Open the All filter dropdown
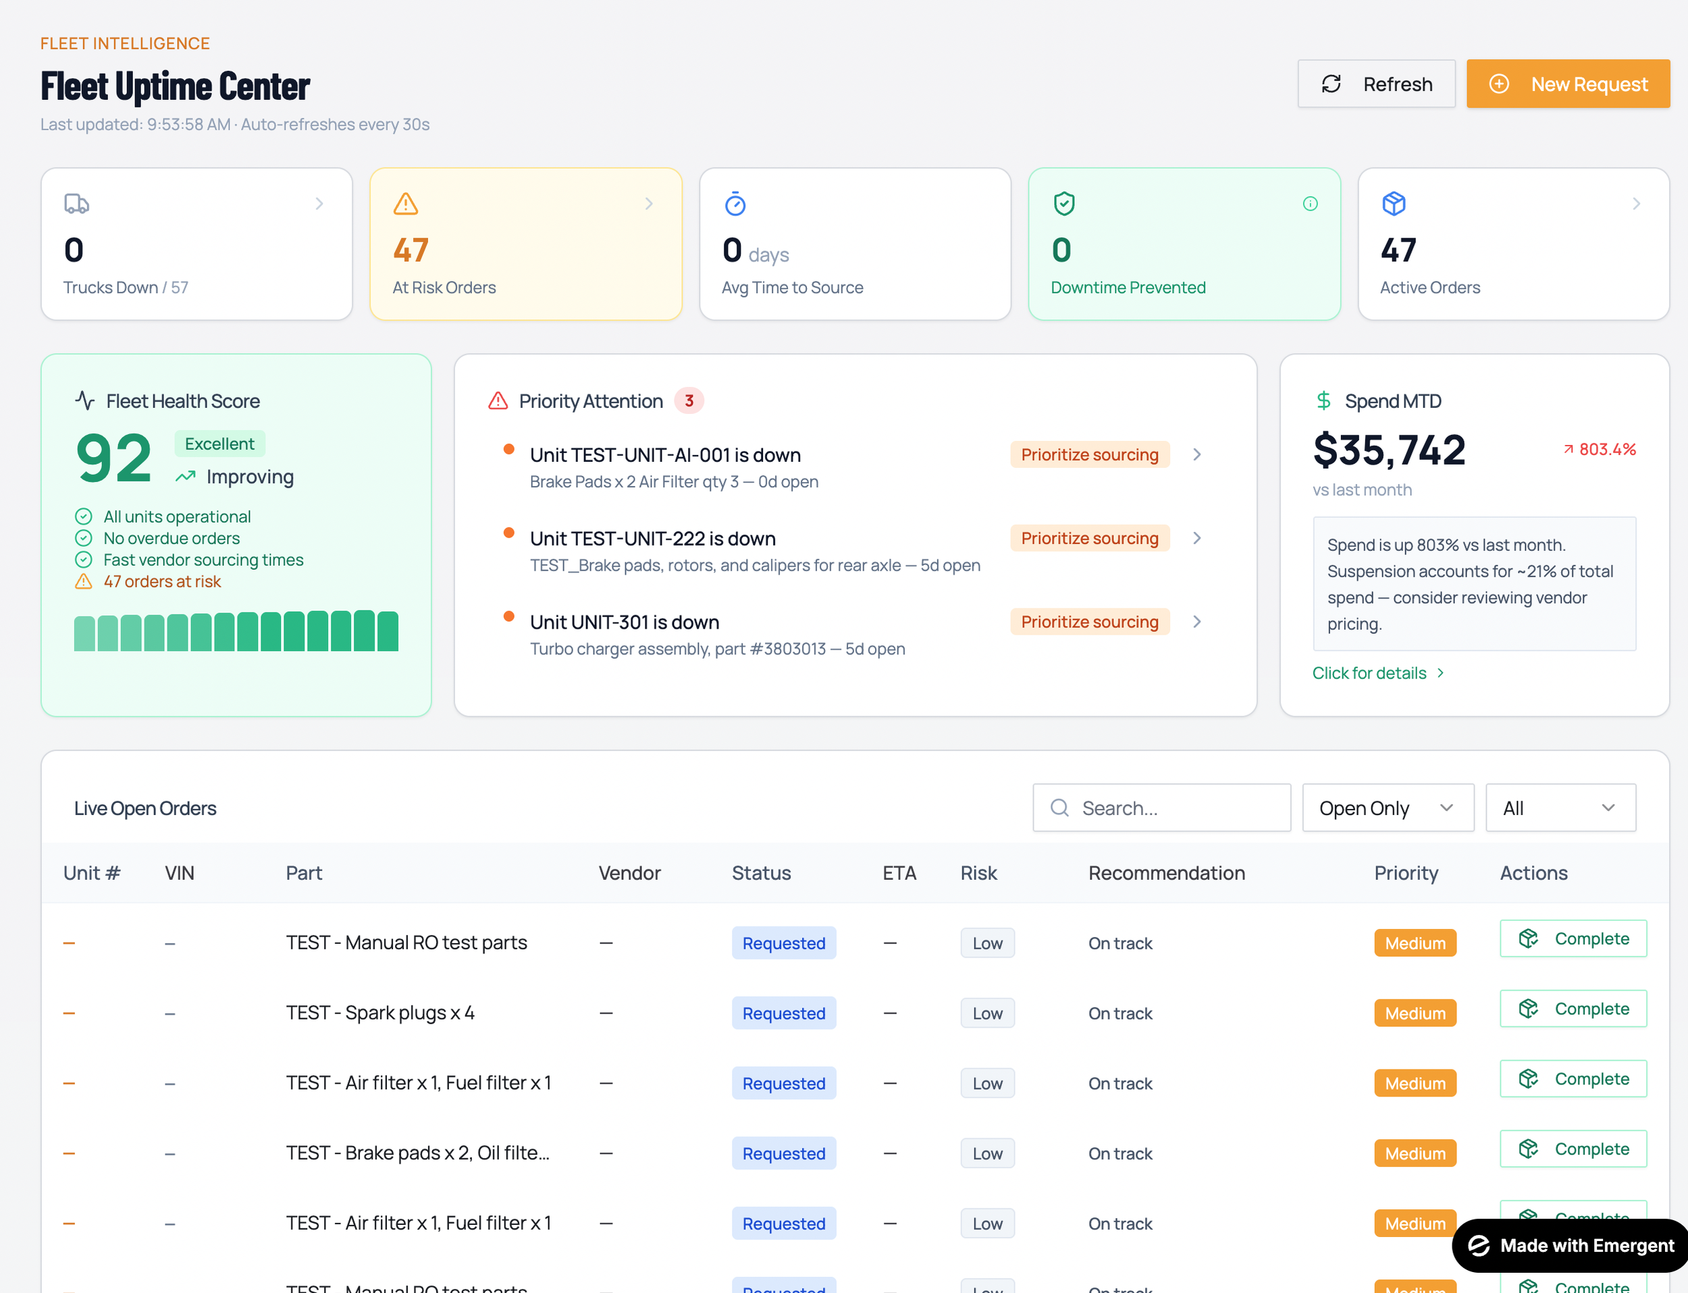Image resolution: width=1688 pixels, height=1293 pixels. (x=1560, y=808)
